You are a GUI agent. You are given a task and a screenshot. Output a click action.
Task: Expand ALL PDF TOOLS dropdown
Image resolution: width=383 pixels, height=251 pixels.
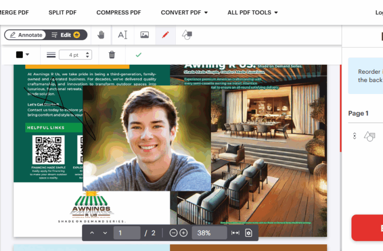pyautogui.click(x=252, y=12)
